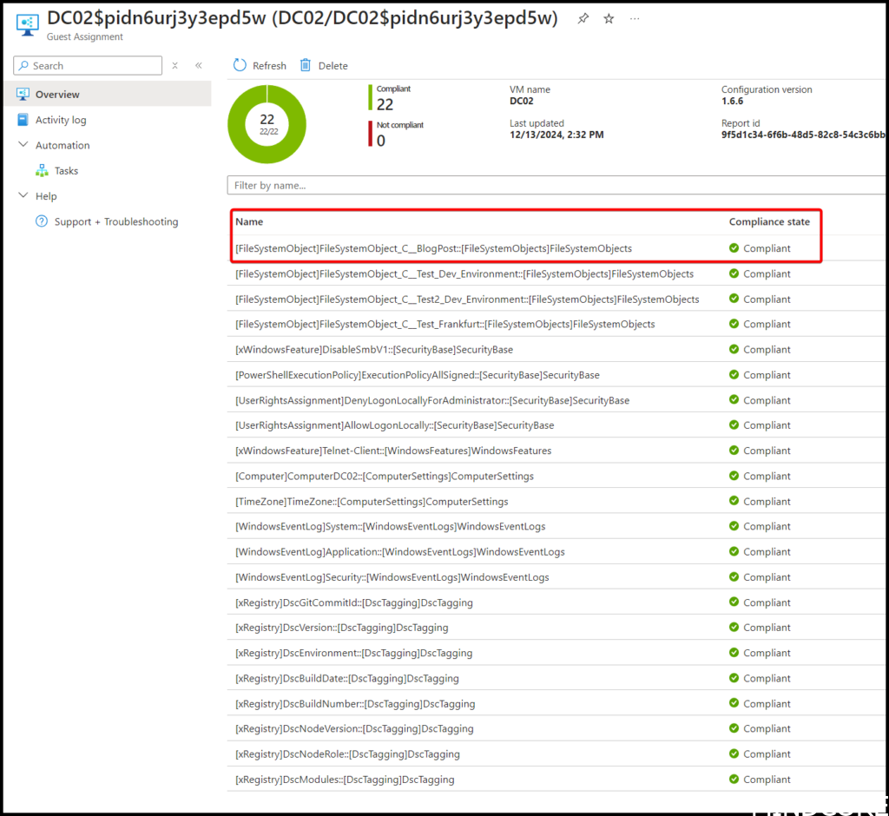Click the compliance donut chart
889x816 pixels.
click(267, 124)
